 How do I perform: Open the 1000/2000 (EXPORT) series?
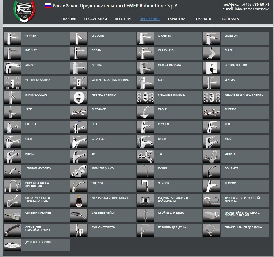point(38,168)
